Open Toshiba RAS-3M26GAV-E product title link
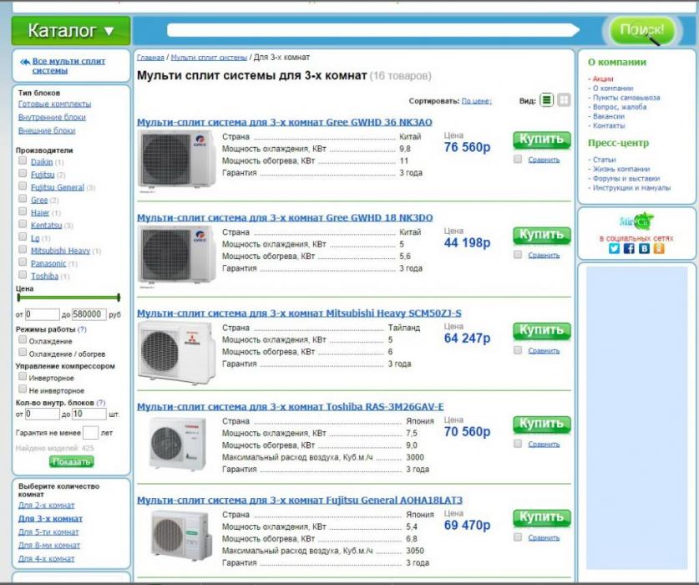699x585 pixels. (291, 406)
